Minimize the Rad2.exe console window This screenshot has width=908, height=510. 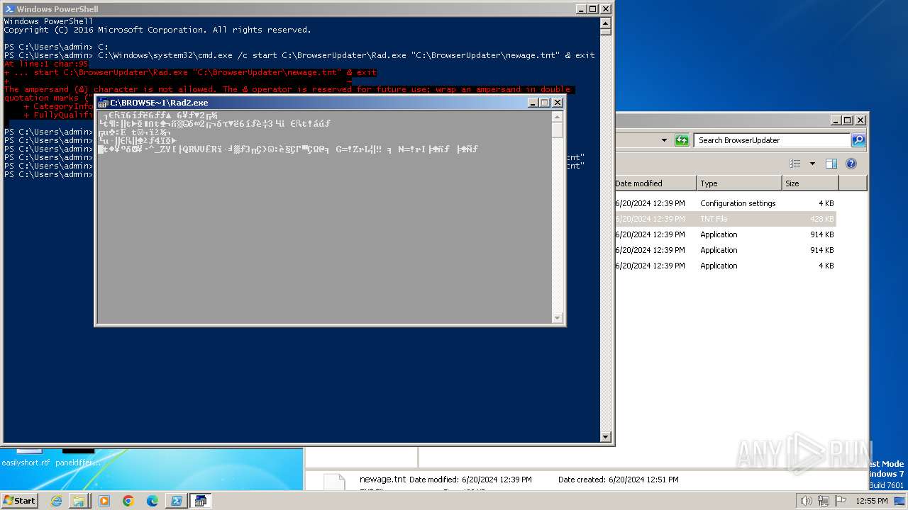(x=533, y=103)
